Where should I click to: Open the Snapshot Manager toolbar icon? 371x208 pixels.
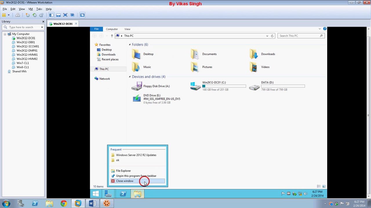[41, 15]
